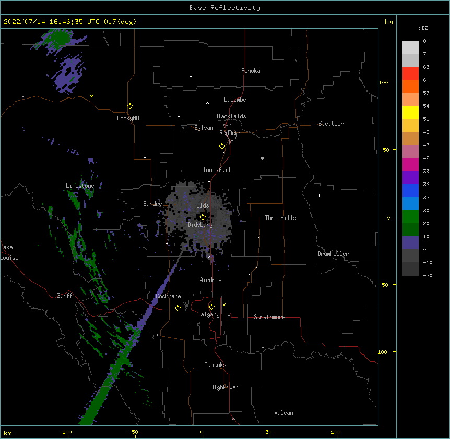Click the Sylvan label on the map

204,128
